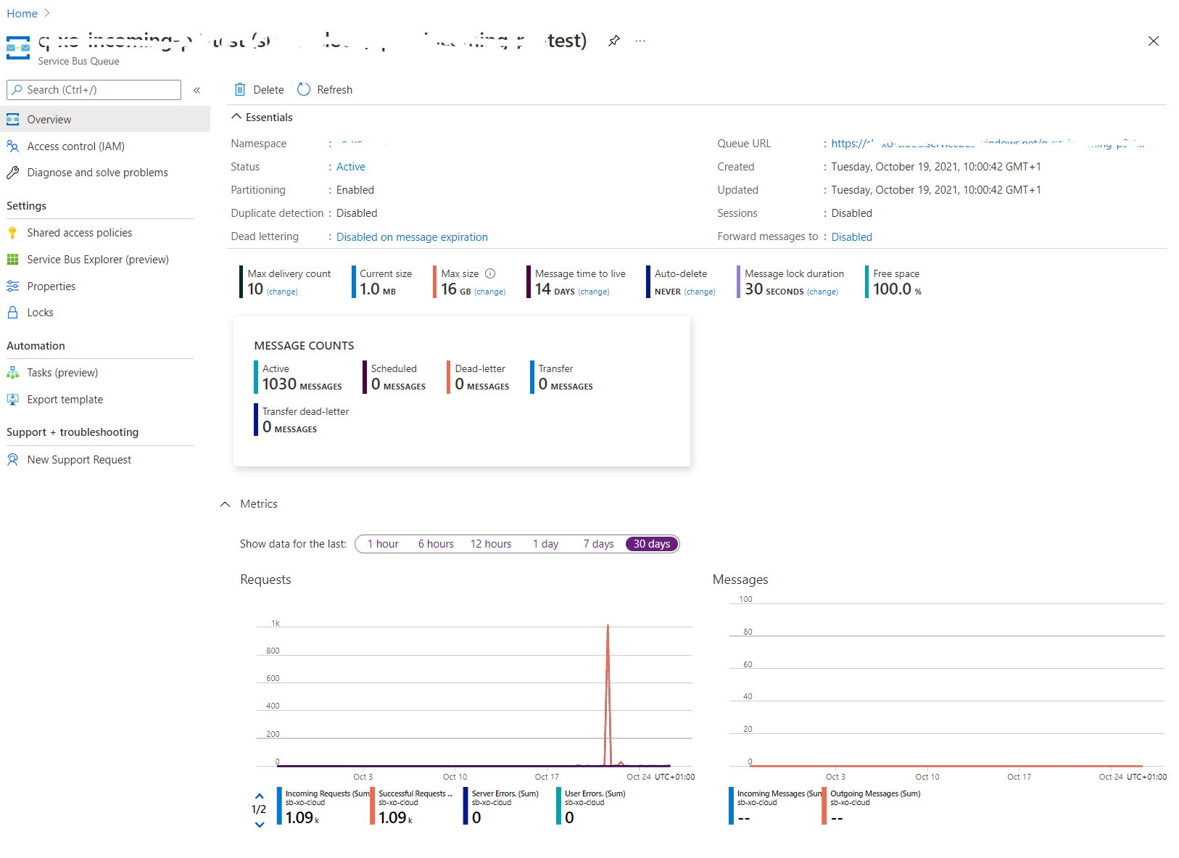Screen dimensions: 1179x858
Task: Pin the queue to dashboard
Action: pyautogui.click(x=614, y=41)
